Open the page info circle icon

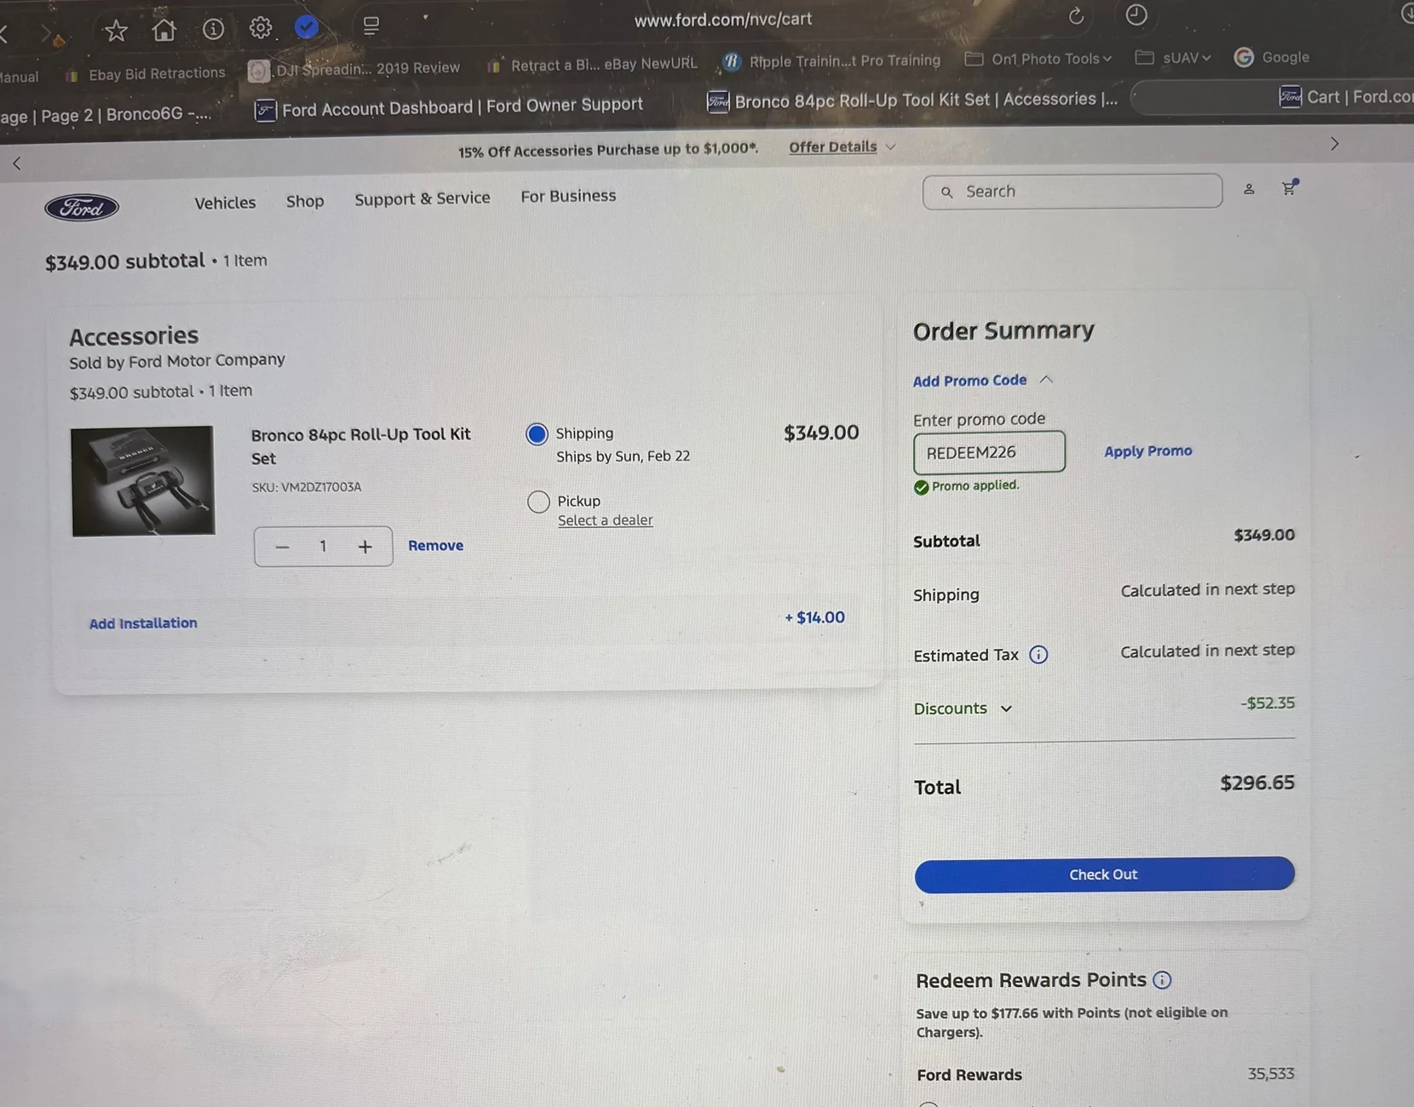pos(213,29)
